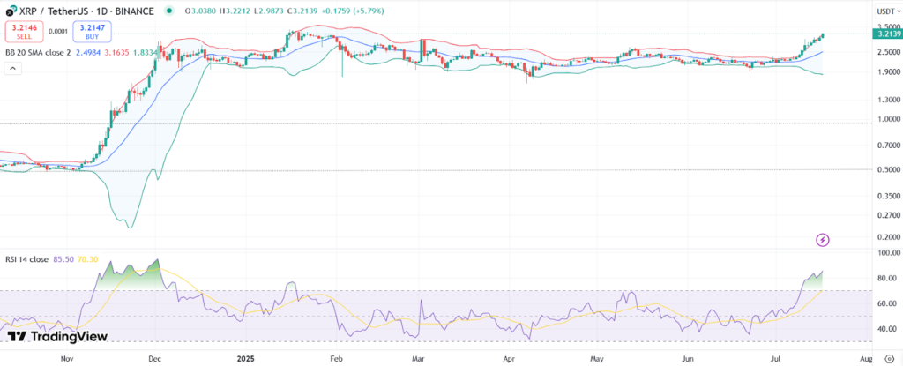
Task: Click the 0.2000 price axis label
Action: coord(889,237)
